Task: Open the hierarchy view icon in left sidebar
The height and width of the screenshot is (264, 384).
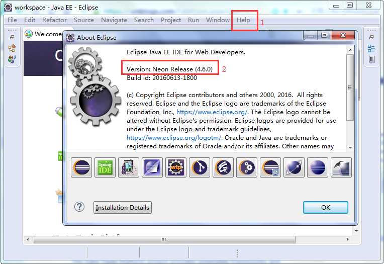Action: click(x=12, y=48)
